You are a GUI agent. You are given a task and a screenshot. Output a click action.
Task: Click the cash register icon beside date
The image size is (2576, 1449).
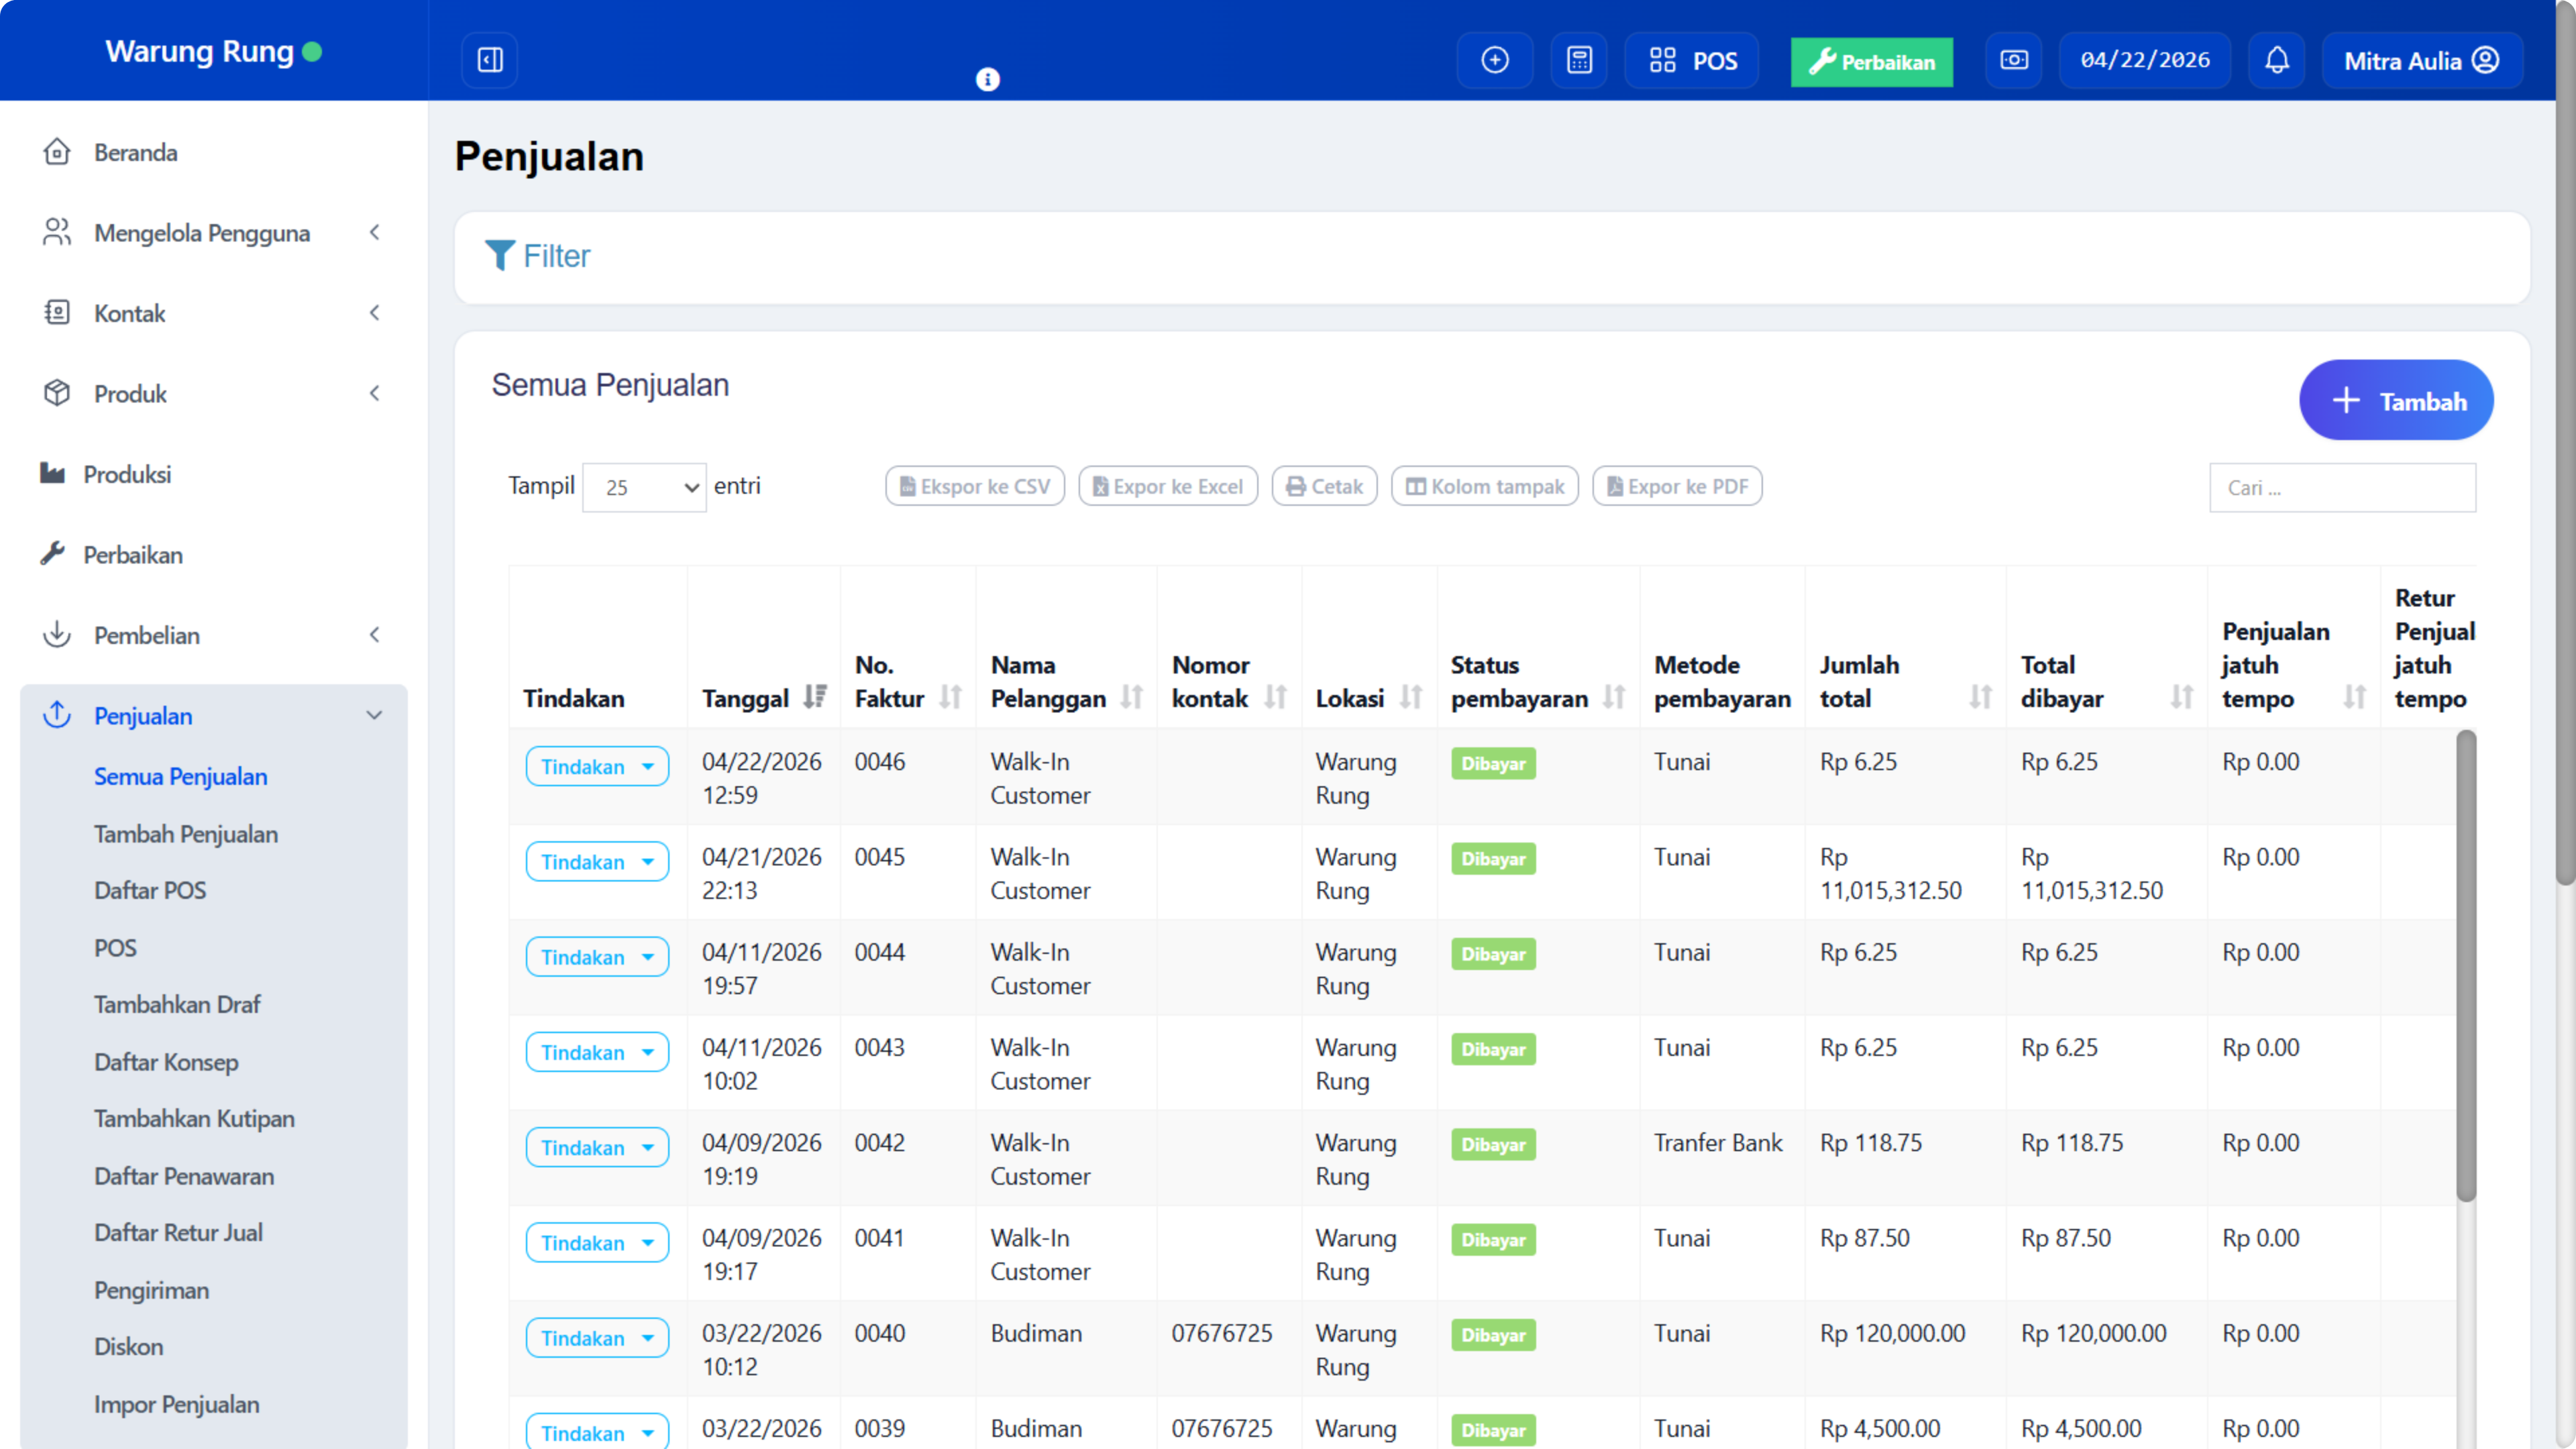tap(2013, 60)
